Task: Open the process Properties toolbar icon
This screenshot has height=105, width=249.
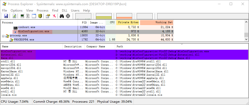Action: pyautogui.click(x=48, y=16)
